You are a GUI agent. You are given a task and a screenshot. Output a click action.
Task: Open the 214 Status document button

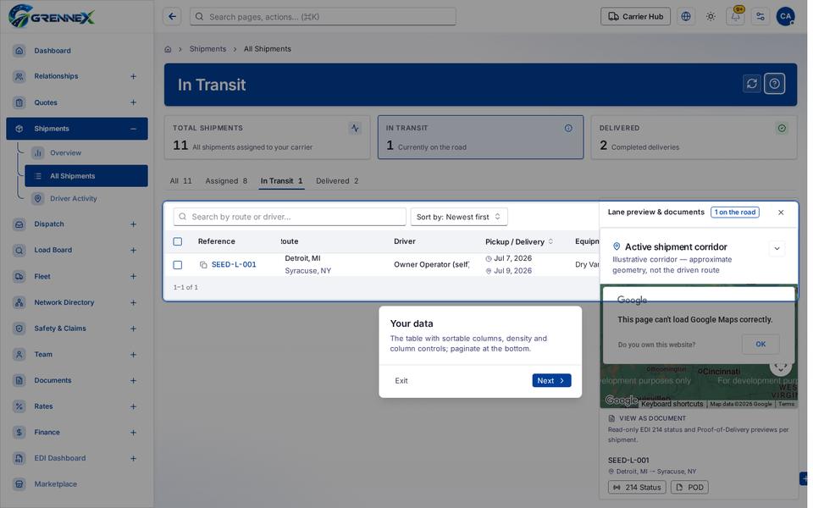click(x=637, y=488)
